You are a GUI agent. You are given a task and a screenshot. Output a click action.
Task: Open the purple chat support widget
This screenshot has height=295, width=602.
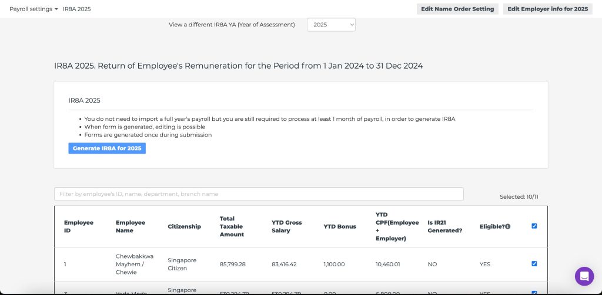pos(584,276)
